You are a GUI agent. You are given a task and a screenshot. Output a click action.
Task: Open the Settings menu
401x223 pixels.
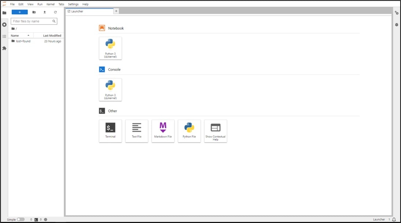[x=73, y=4]
